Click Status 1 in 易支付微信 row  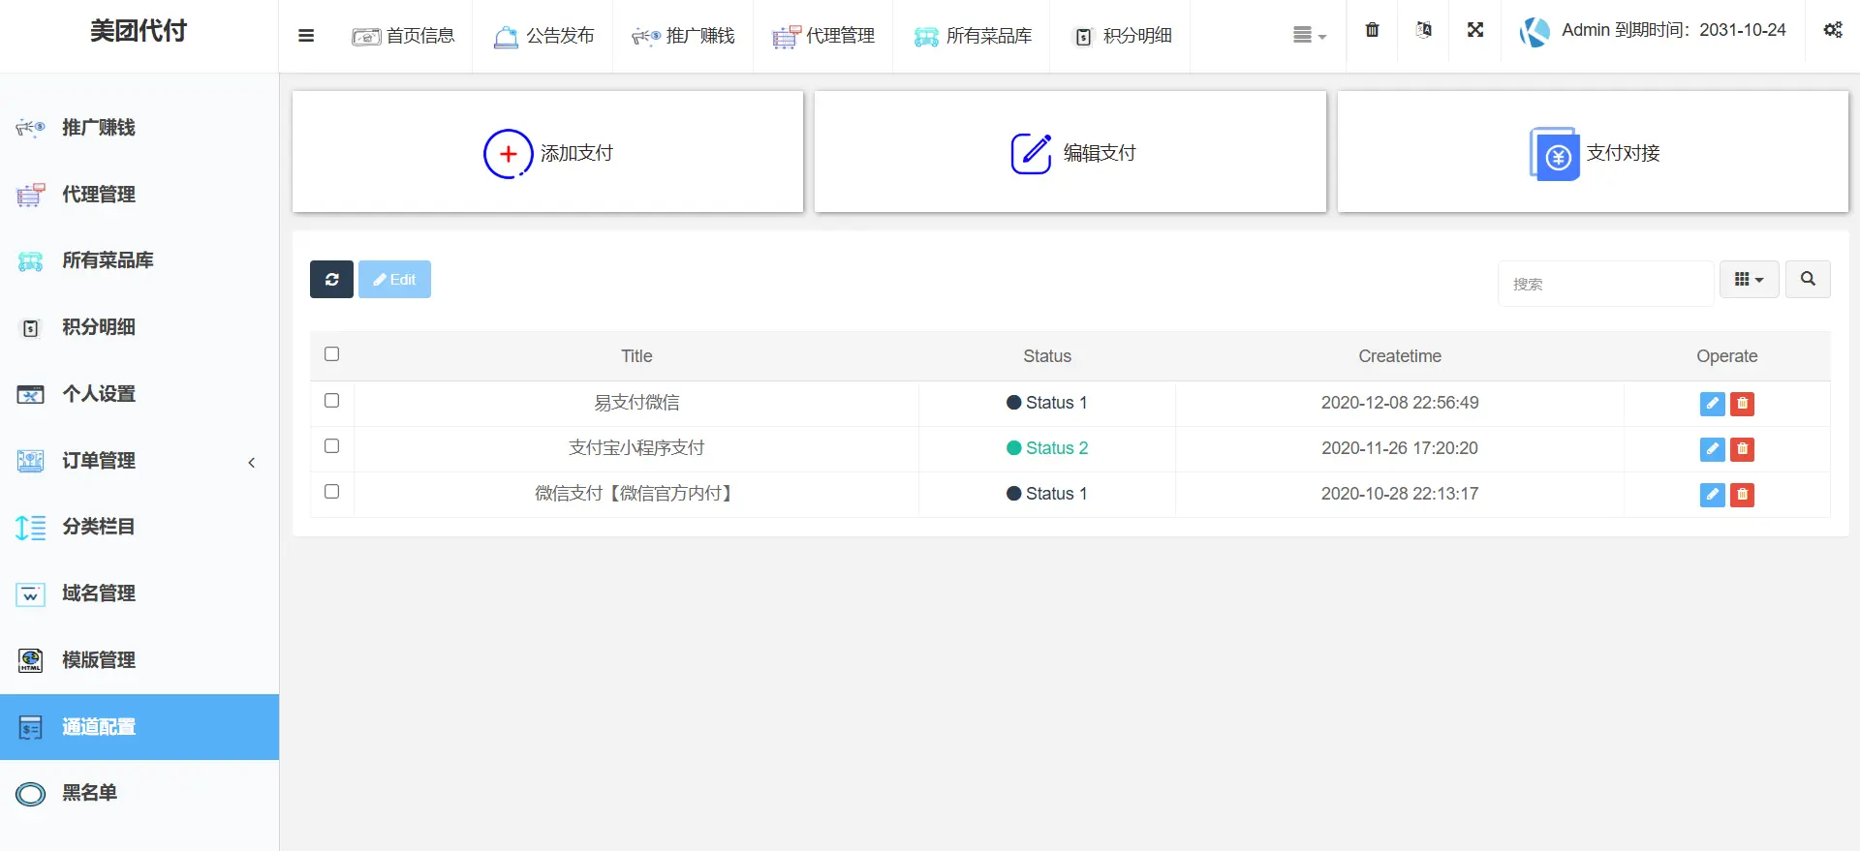(x=1047, y=403)
